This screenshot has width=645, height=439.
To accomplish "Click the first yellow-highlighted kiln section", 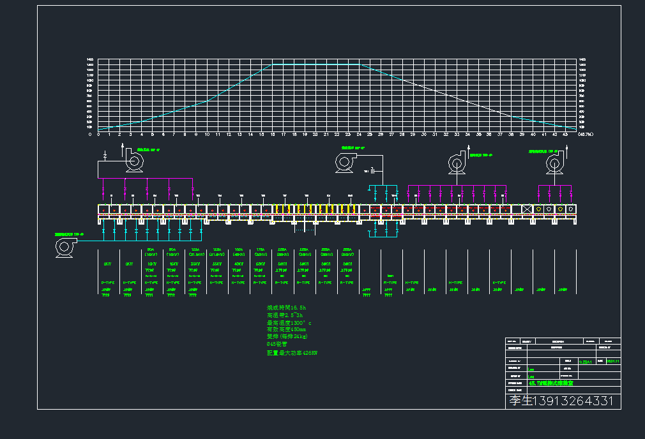I will [278, 209].
